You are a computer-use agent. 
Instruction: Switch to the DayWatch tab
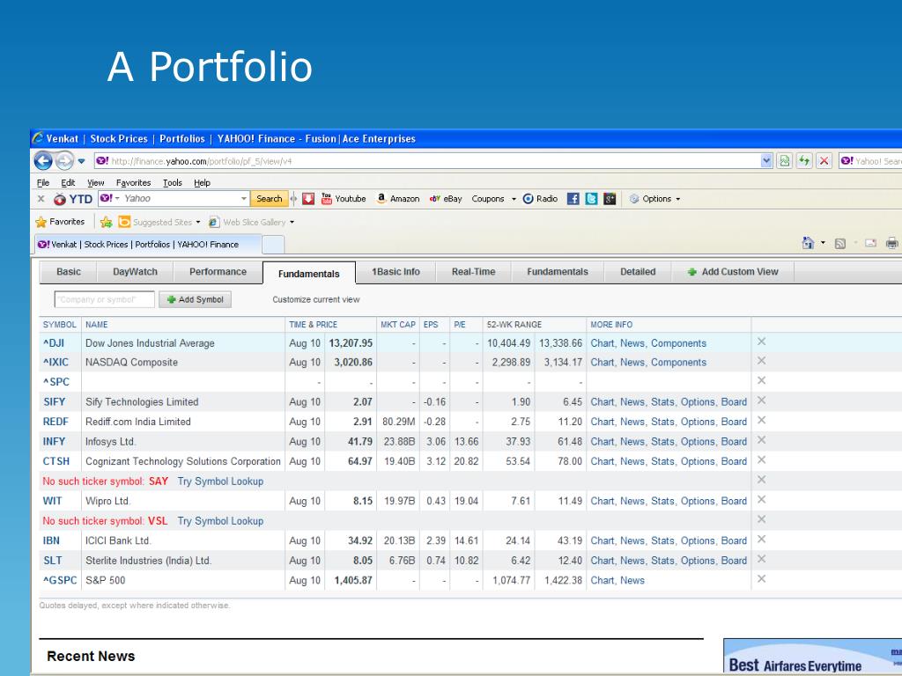(x=135, y=272)
